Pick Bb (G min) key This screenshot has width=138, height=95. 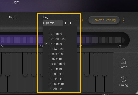(60, 84)
